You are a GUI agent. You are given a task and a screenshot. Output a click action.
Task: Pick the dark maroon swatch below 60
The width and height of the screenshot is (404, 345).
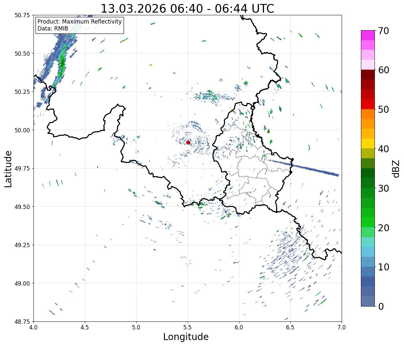[x=368, y=75]
